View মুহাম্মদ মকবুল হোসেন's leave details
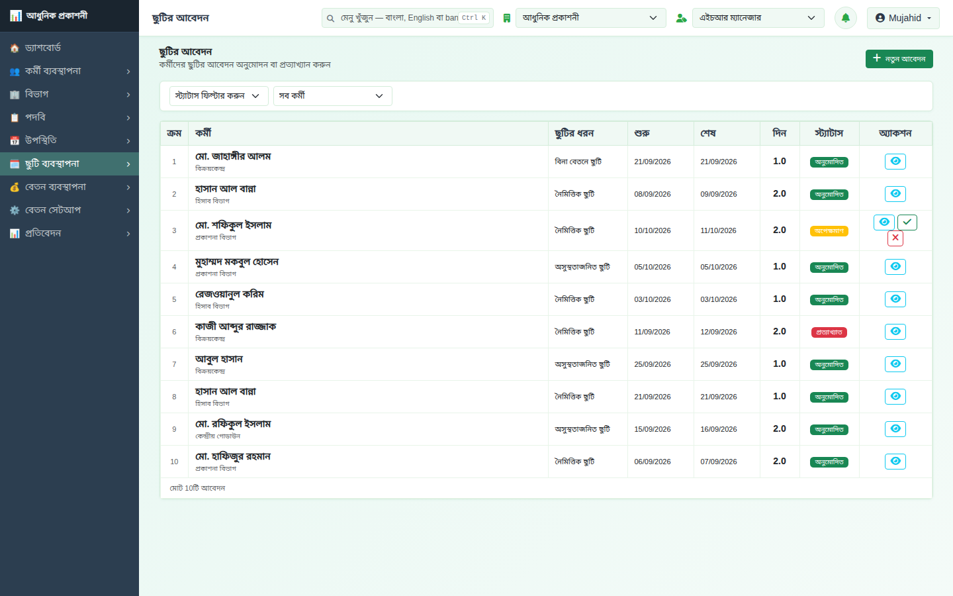 (x=895, y=267)
